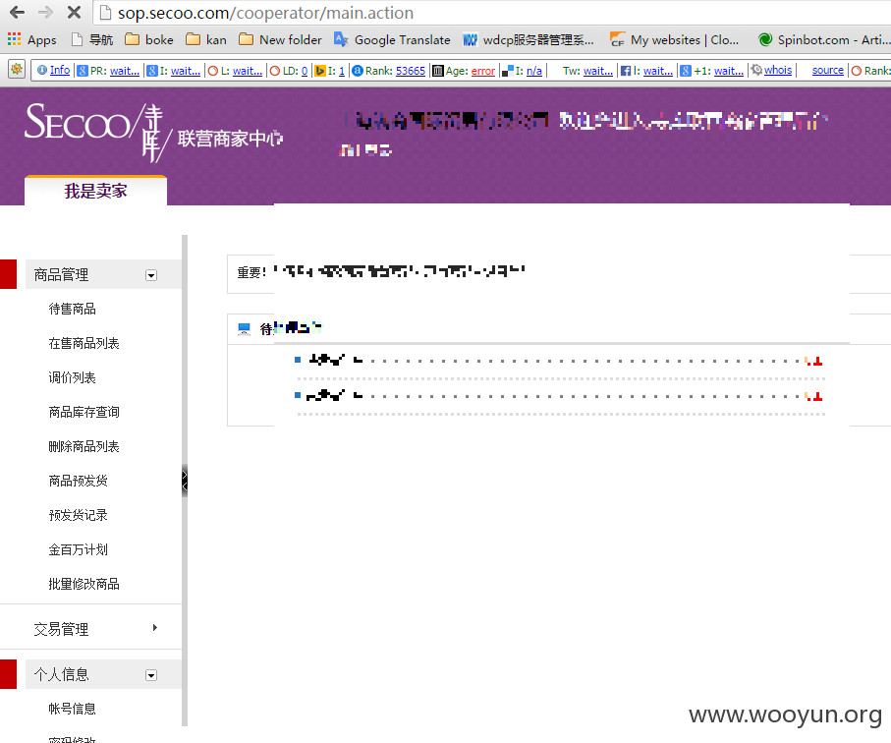
Task: Click the source link in SEO toolbar
Action: [x=828, y=70]
